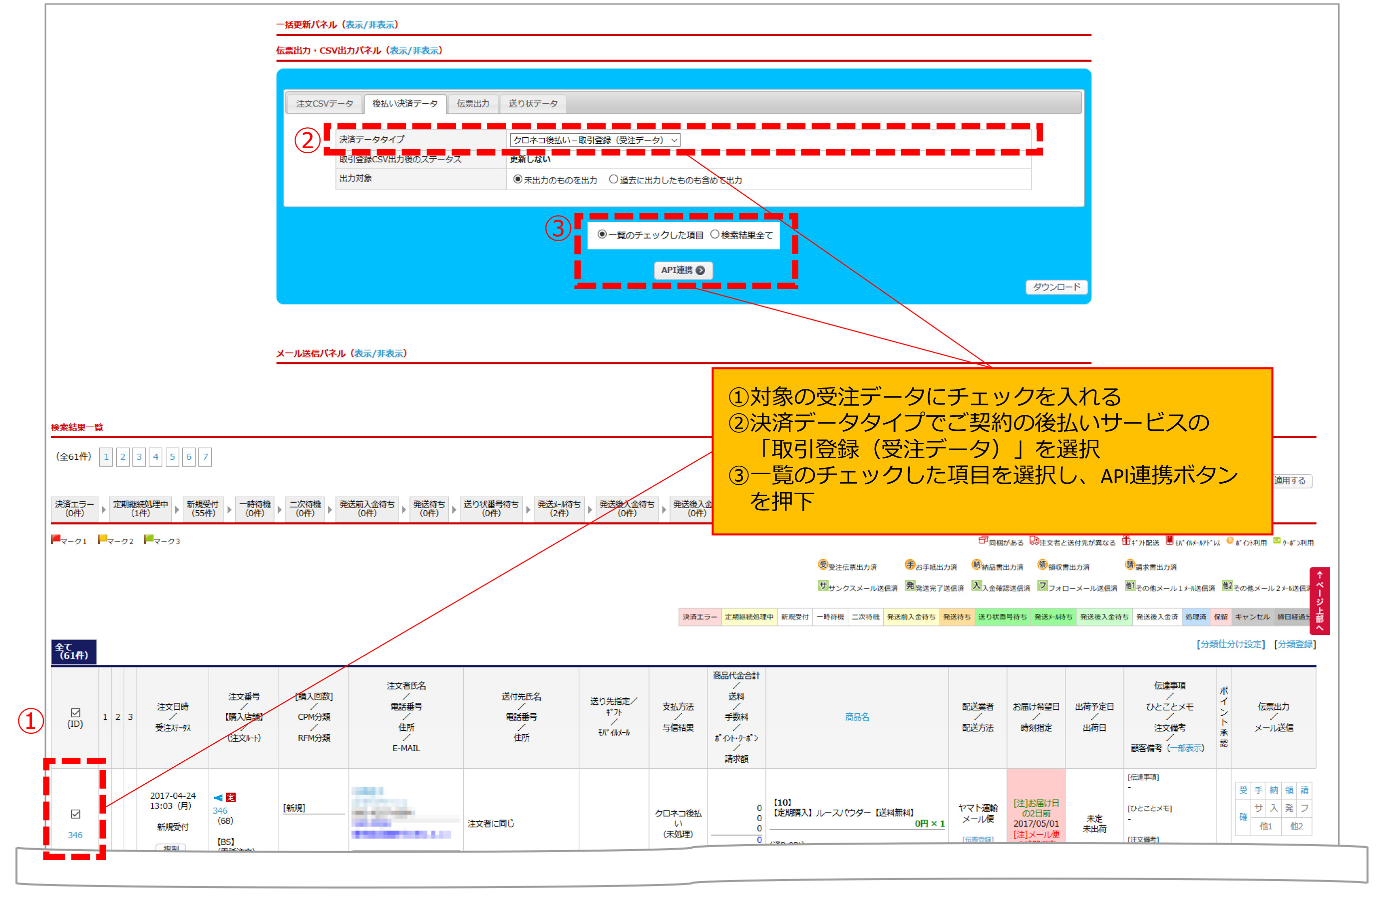The height and width of the screenshot is (900, 1378).
Task: Switch to the 送り状データ tab
Action: pyautogui.click(x=533, y=104)
